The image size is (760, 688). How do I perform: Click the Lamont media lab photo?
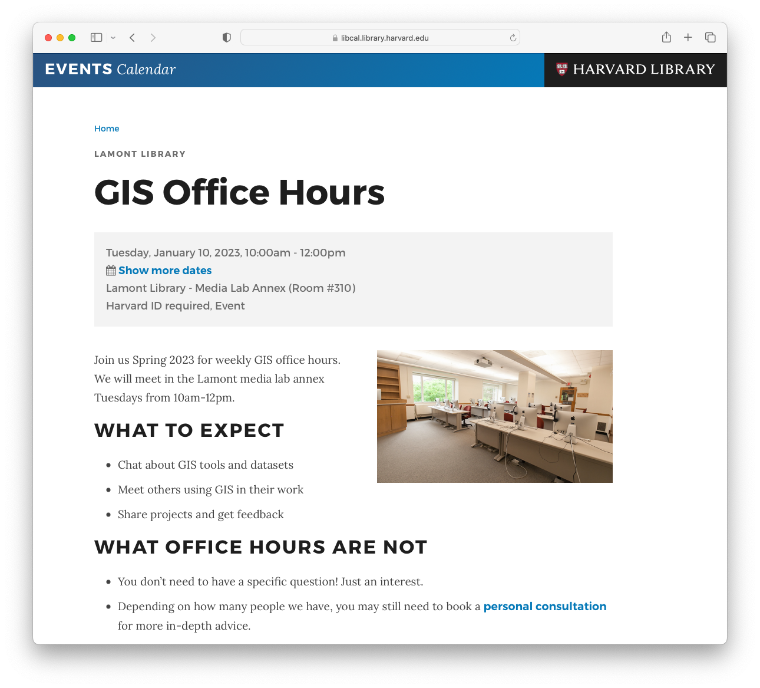click(x=495, y=416)
